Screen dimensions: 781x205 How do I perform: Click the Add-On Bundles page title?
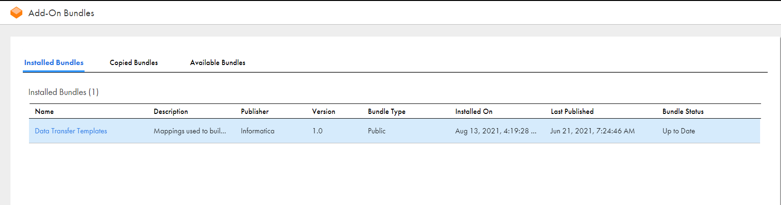pos(61,13)
